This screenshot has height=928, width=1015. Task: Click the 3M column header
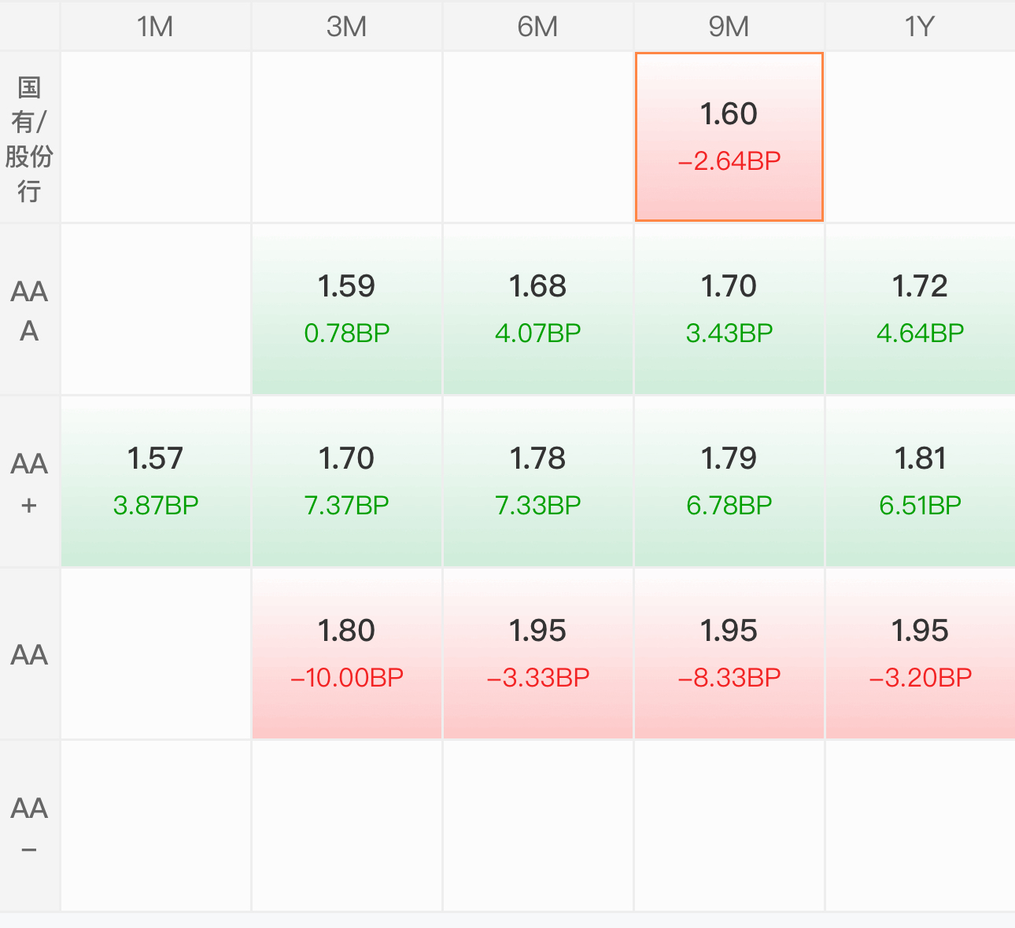(347, 27)
